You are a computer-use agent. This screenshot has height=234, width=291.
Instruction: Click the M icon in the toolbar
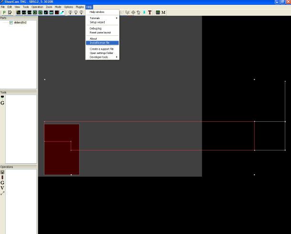coord(163,12)
